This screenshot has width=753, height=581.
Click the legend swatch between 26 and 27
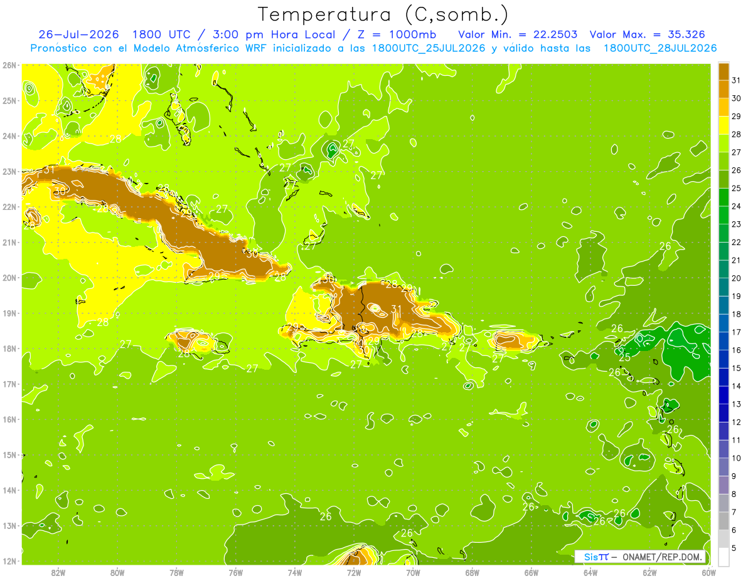click(x=724, y=161)
